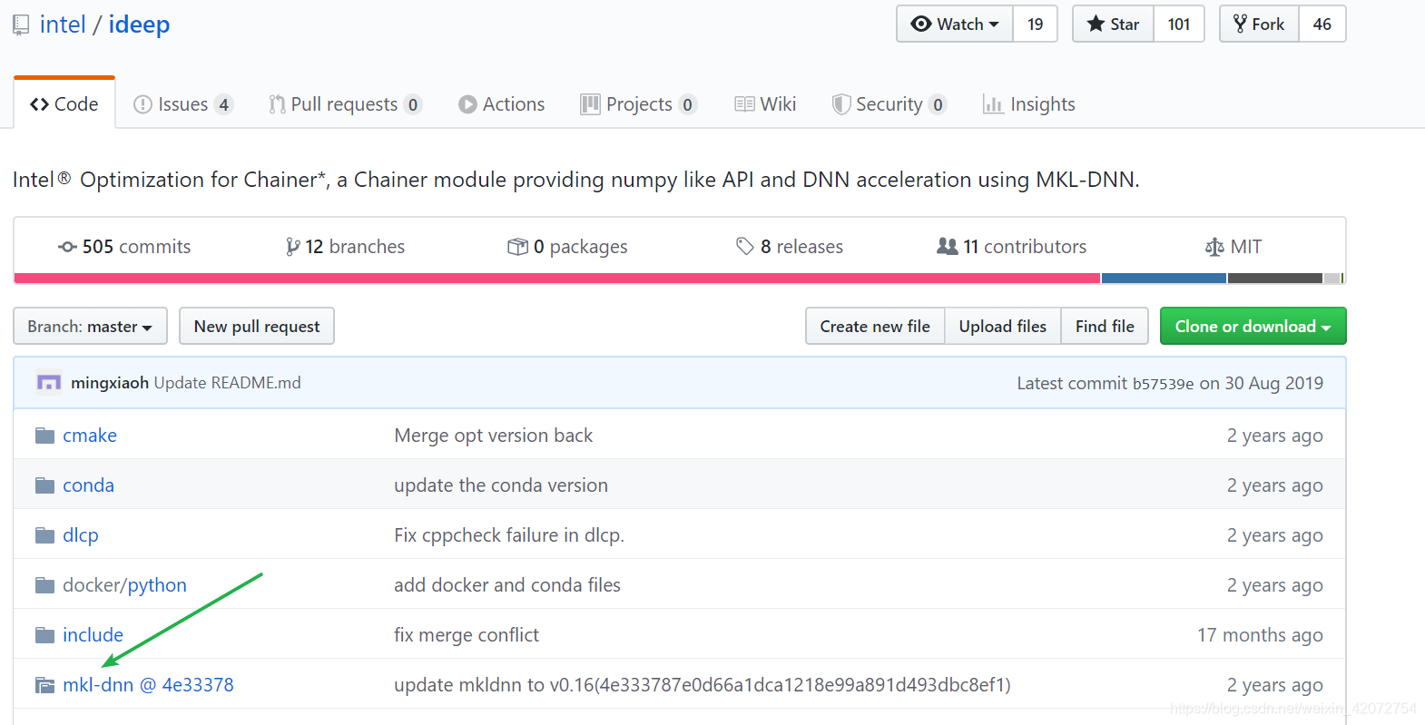Screen dimensions: 1425x725
Task: Open the Insights tab
Action: point(1029,104)
